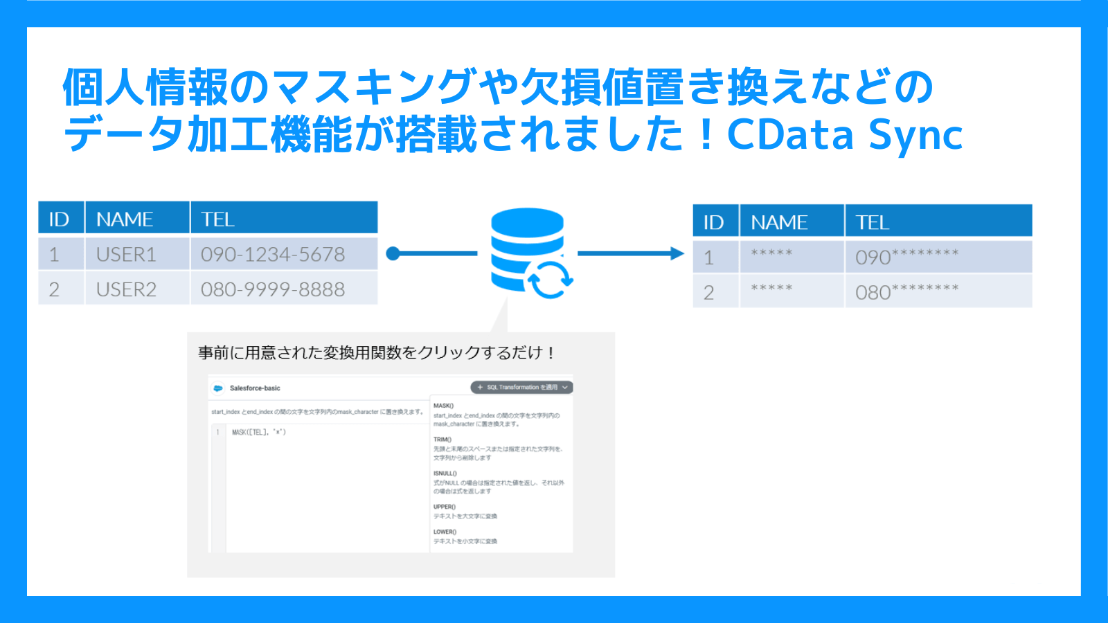Viewport: 1108px width, 623px height.
Task: Click the TEL header above 090********
Action: click(x=938, y=221)
